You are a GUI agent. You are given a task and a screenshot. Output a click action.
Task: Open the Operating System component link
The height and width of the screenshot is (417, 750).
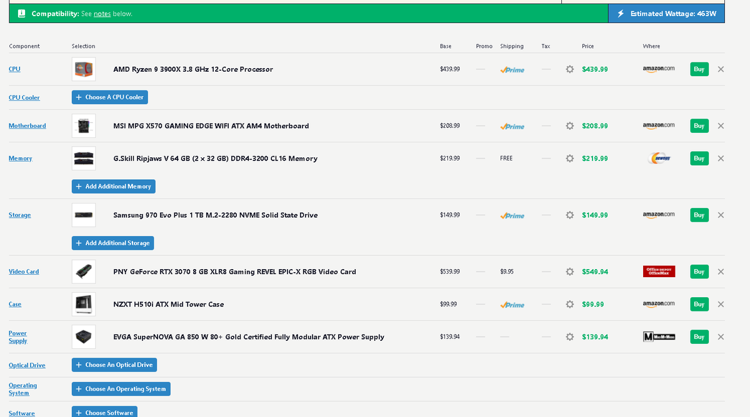tap(23, 389)
